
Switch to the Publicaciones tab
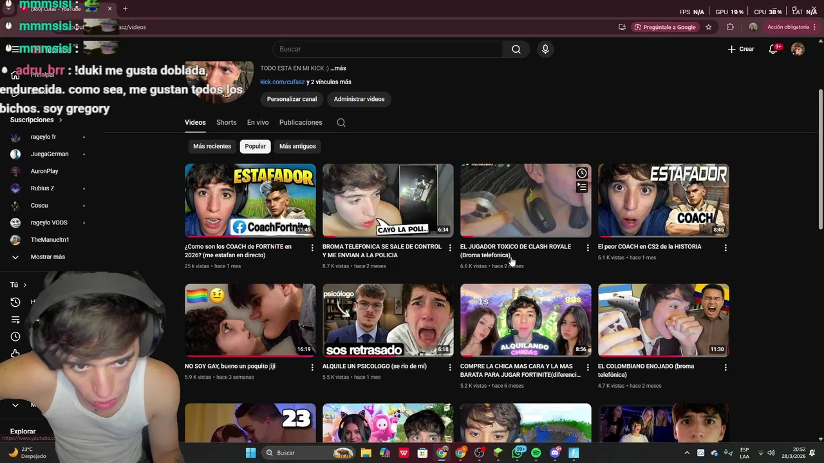(x=301, y=123)
